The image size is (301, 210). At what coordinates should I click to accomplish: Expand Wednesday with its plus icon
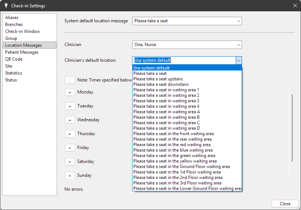coord(70,120)
